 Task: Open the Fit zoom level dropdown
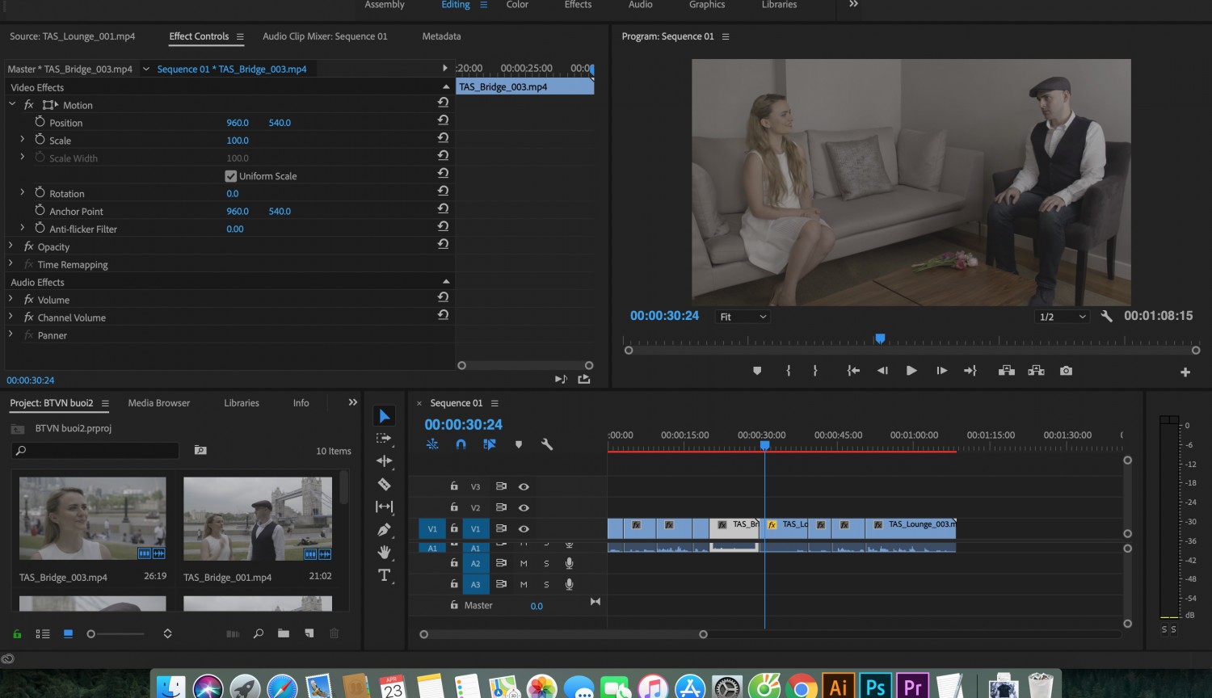[x=743, y=317]
